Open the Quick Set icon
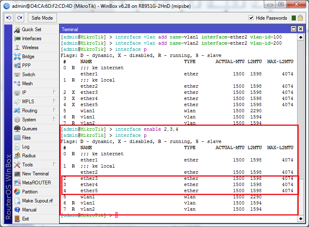The image size is (309, 227). pos(17,30)
